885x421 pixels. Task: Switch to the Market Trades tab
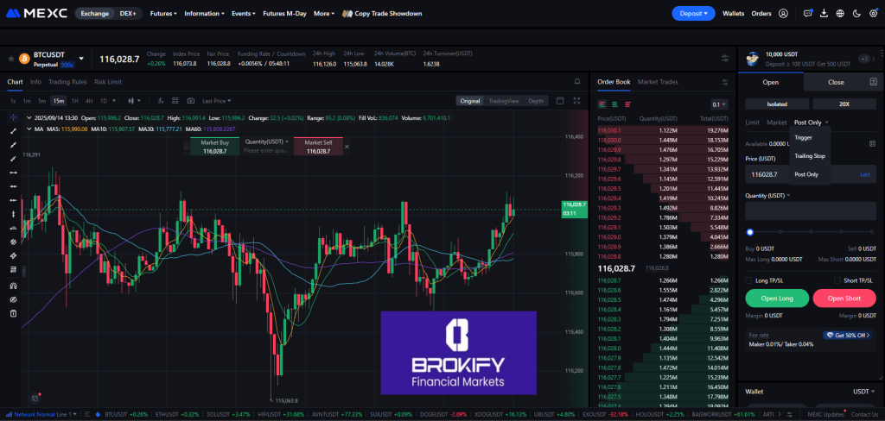pos(658,82)
